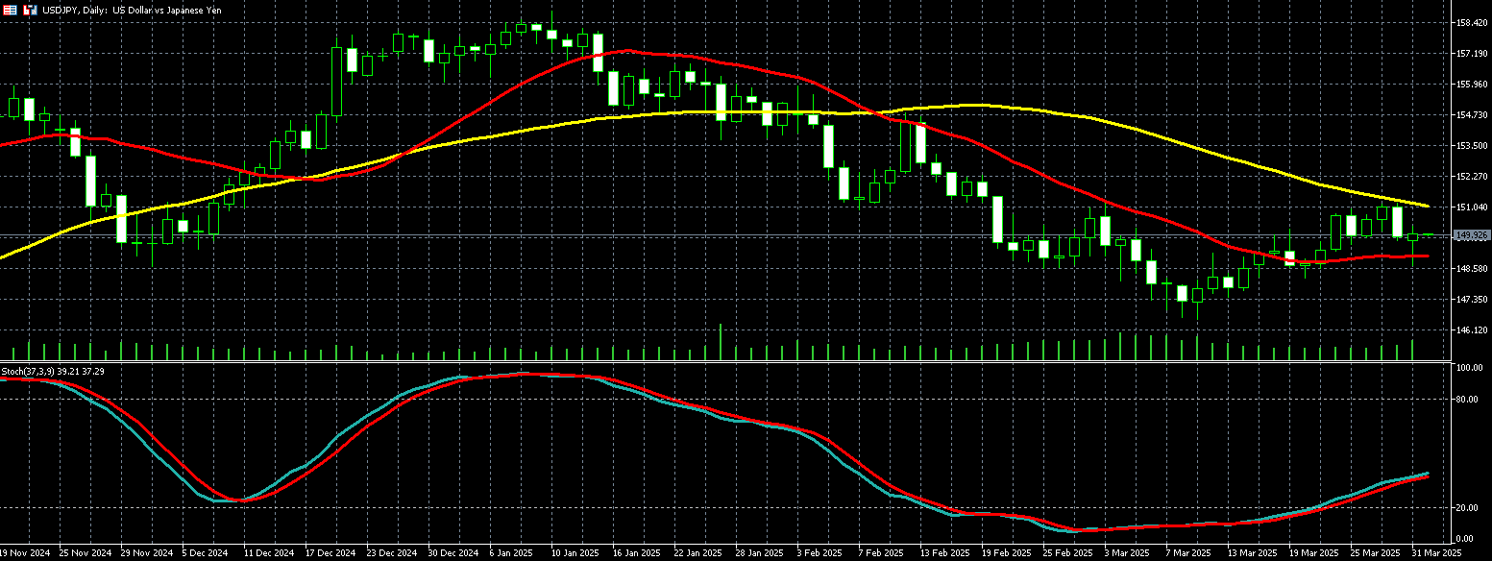
Task: Click the current price tag 149.926
Action: point(1472,234)
